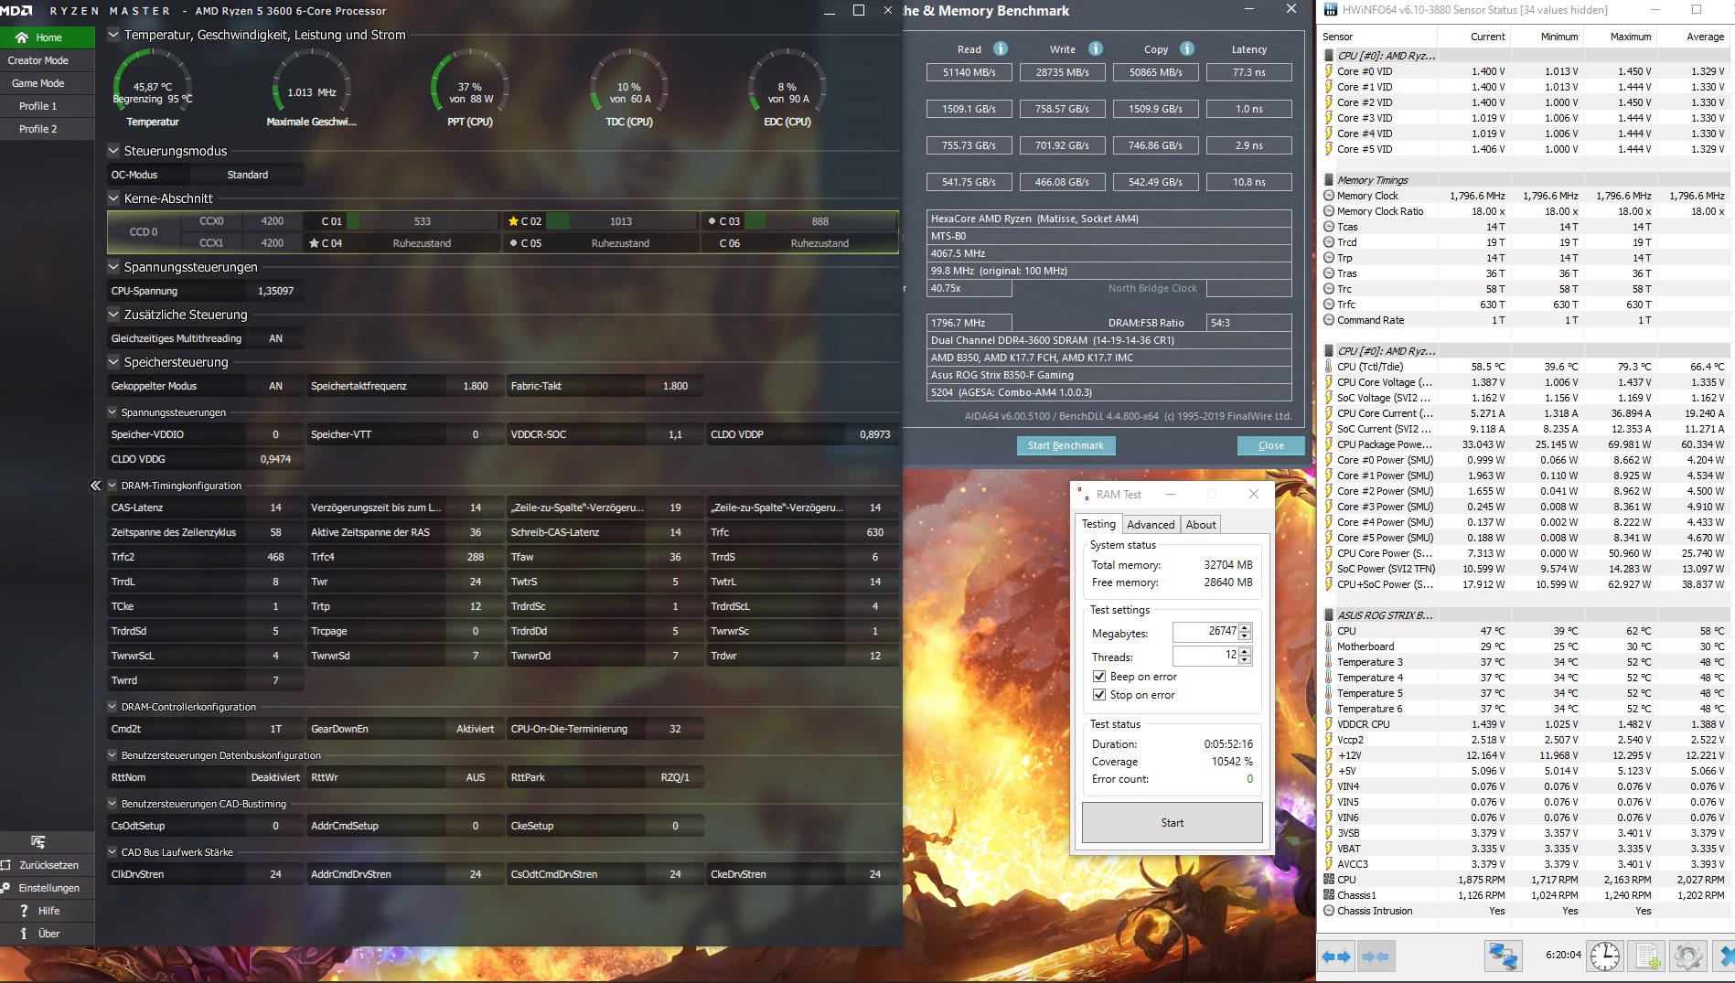The image size is (1735, 983).
Task: Decrease Threads with the down spinner
Action: [1245, 660]
